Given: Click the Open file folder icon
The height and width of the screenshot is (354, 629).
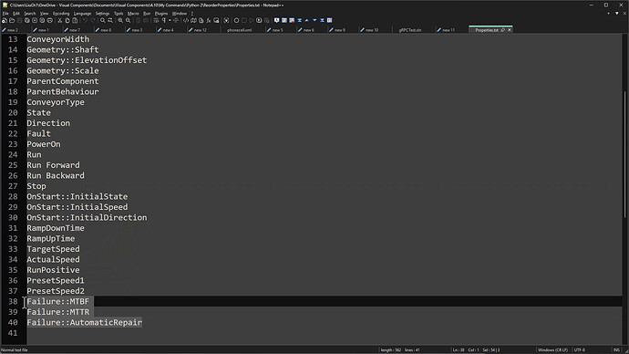Looking at the screenshot, I should point(12,20).
